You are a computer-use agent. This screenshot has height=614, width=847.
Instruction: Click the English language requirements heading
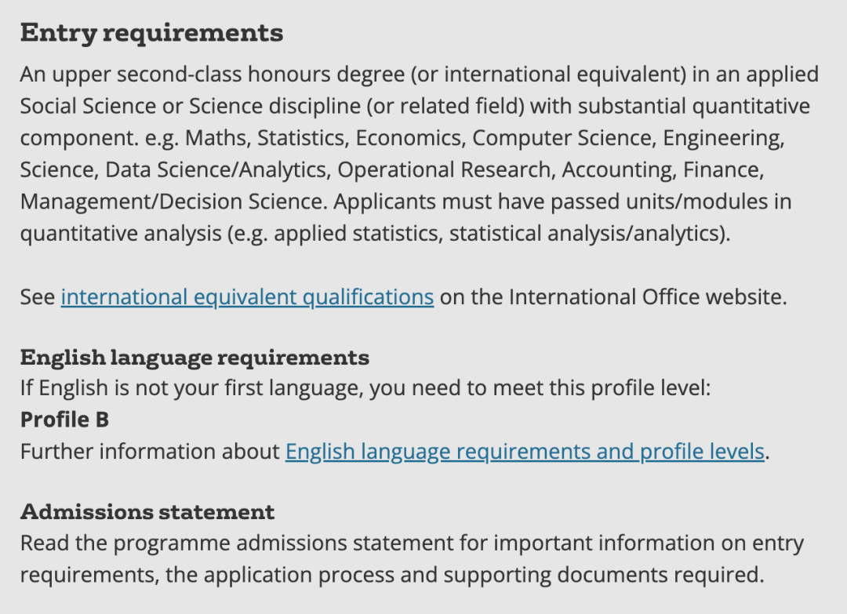pos(194,358)
